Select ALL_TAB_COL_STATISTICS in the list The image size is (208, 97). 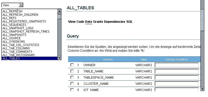tap(21, 45)
